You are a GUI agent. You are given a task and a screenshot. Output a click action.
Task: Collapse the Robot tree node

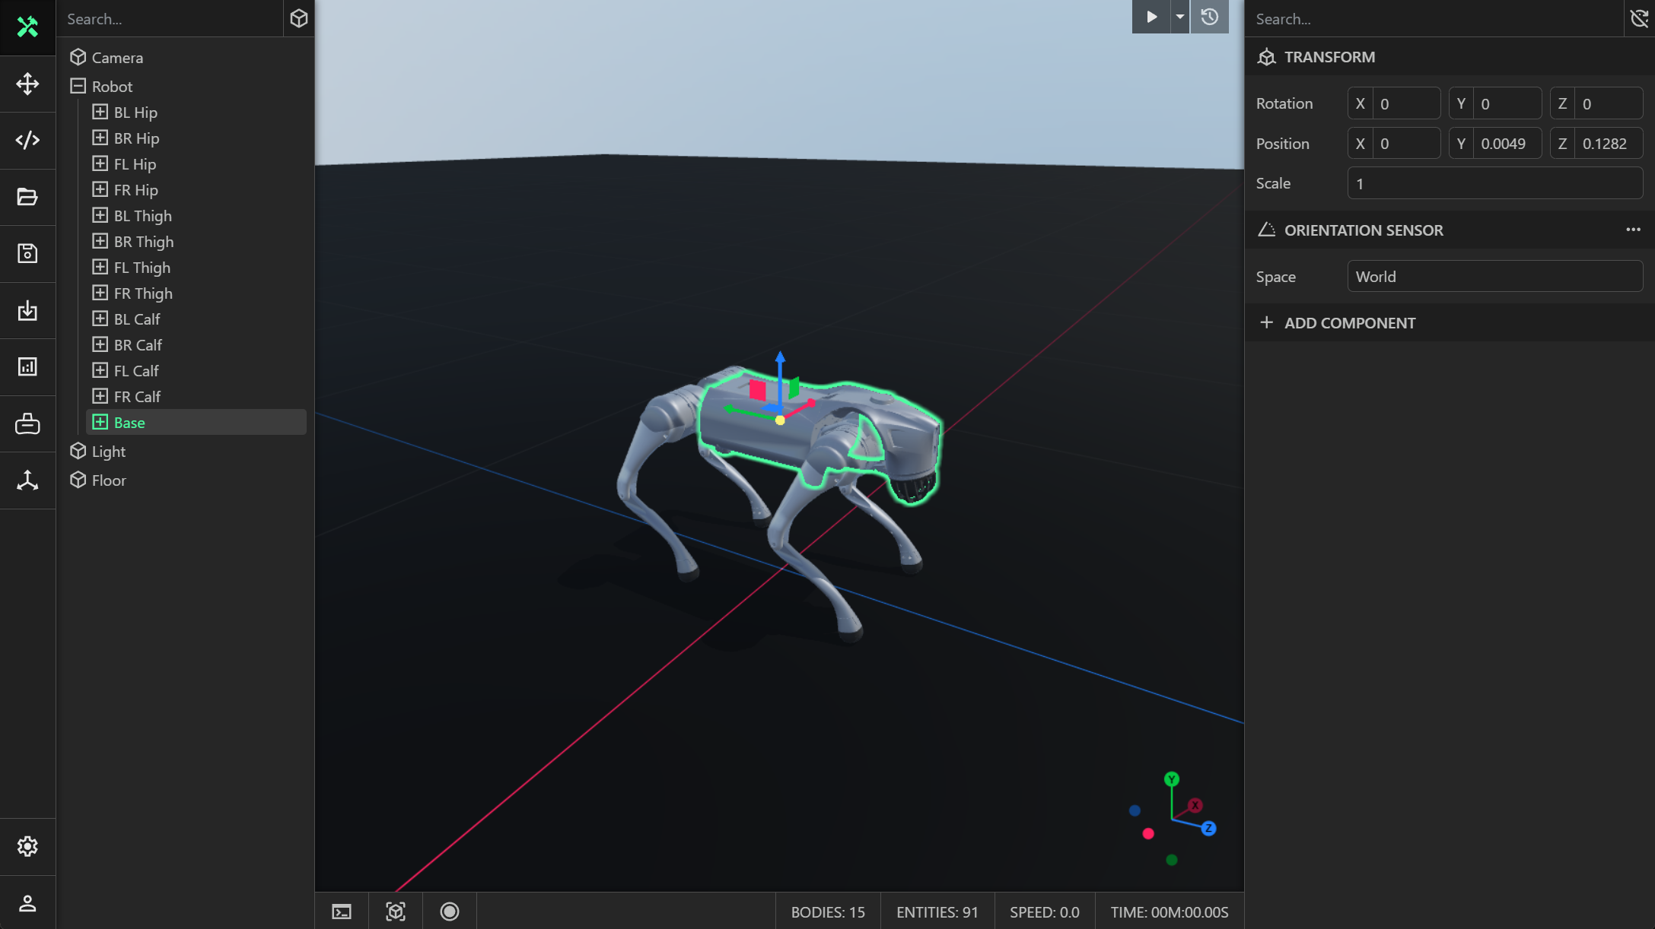(x=78, y=86)
